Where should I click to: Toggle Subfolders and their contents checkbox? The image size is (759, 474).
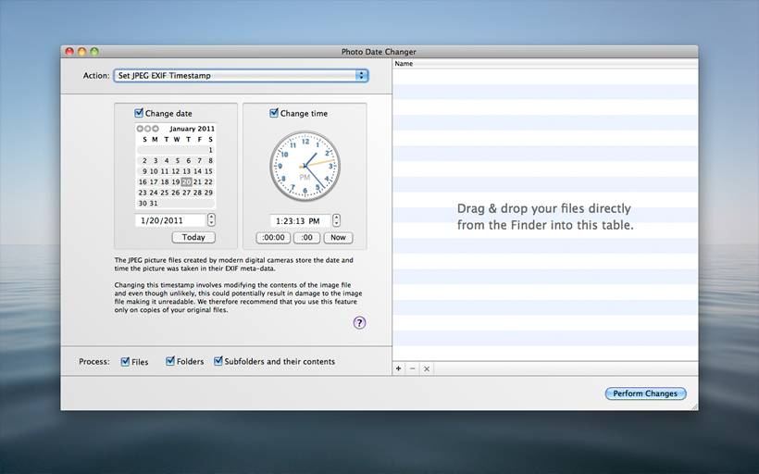point(218,361)
